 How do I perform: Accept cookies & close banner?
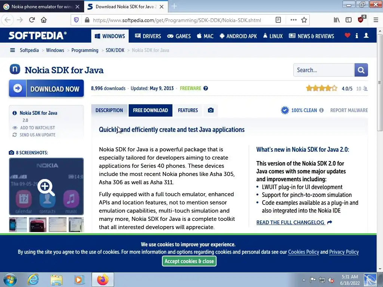tap(189, 261)
